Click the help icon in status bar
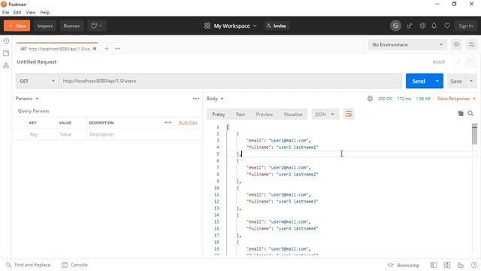This screenshot has height=271, width=481. pyautogui.click(x=474, y=265)
